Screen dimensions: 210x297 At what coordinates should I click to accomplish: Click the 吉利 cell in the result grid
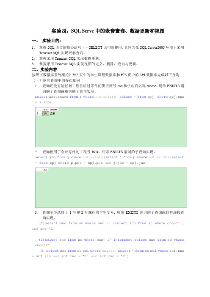52,113
